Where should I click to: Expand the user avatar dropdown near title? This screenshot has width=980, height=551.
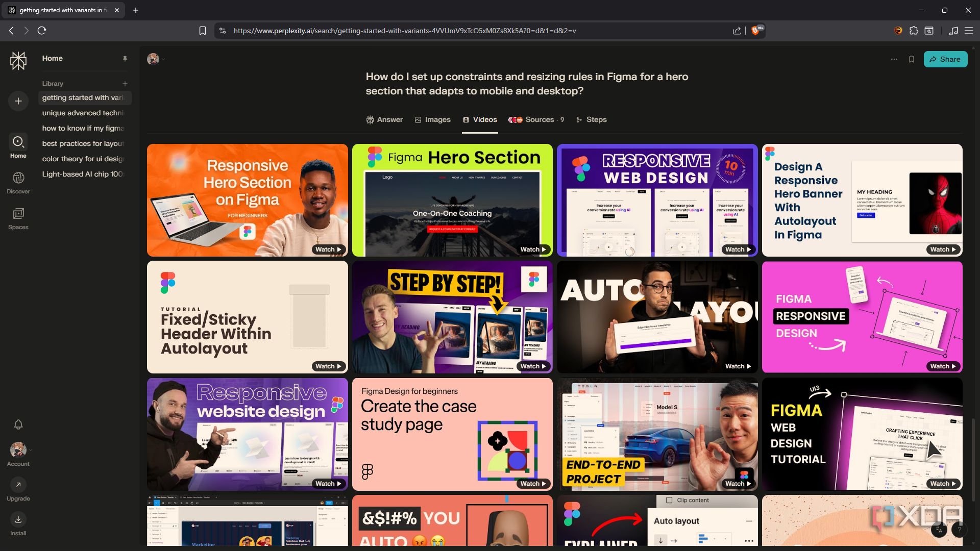pos(156,59)
